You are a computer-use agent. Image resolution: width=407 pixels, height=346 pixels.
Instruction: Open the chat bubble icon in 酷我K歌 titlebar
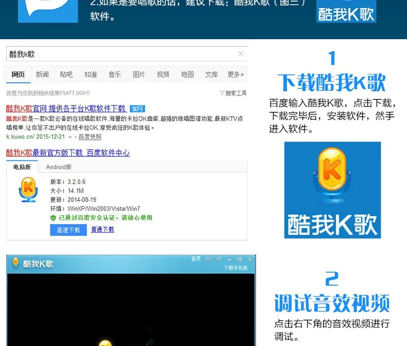pos(208,259)
